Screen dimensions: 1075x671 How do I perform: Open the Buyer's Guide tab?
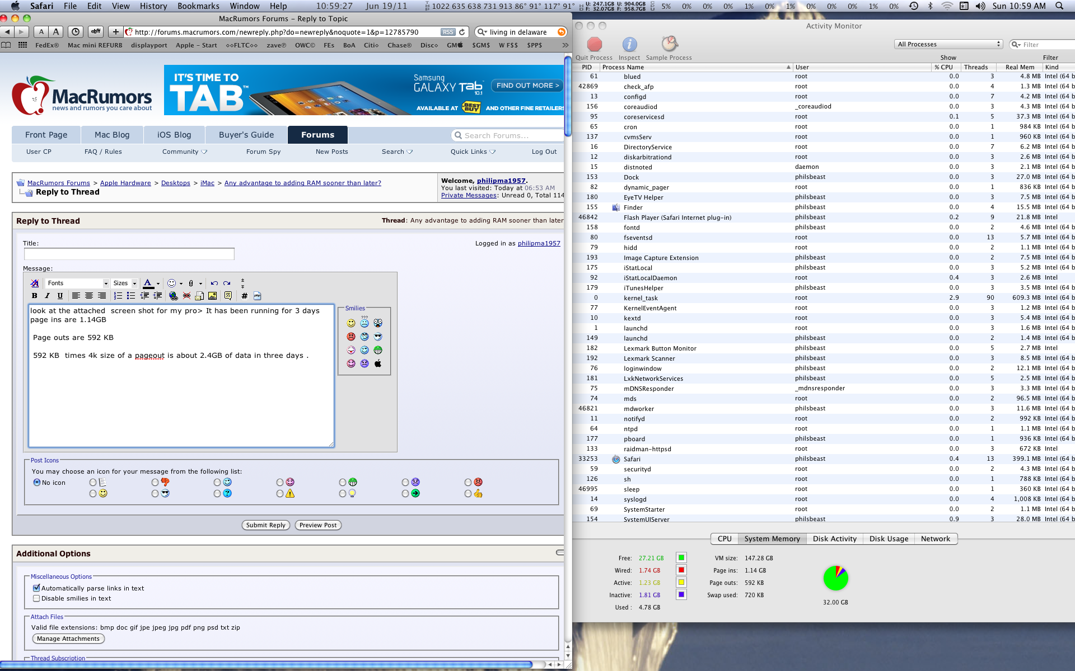point(246,135)
